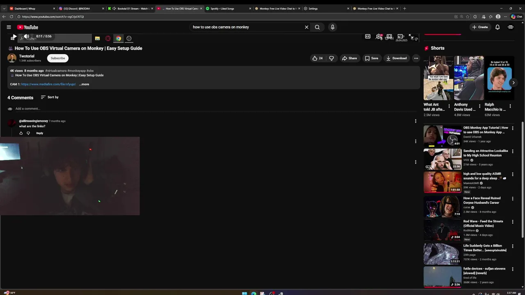The height and width of the screenshot is (295, 525).
Task: Cast video with the Play on TV icon
Action: [400, 36]
